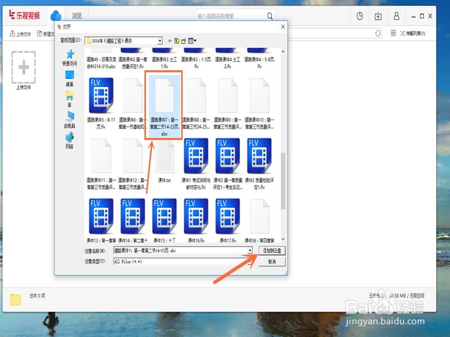Click file name 道路课件4 土工2.flv
The image size is (450, 337).
click(228, 63)
